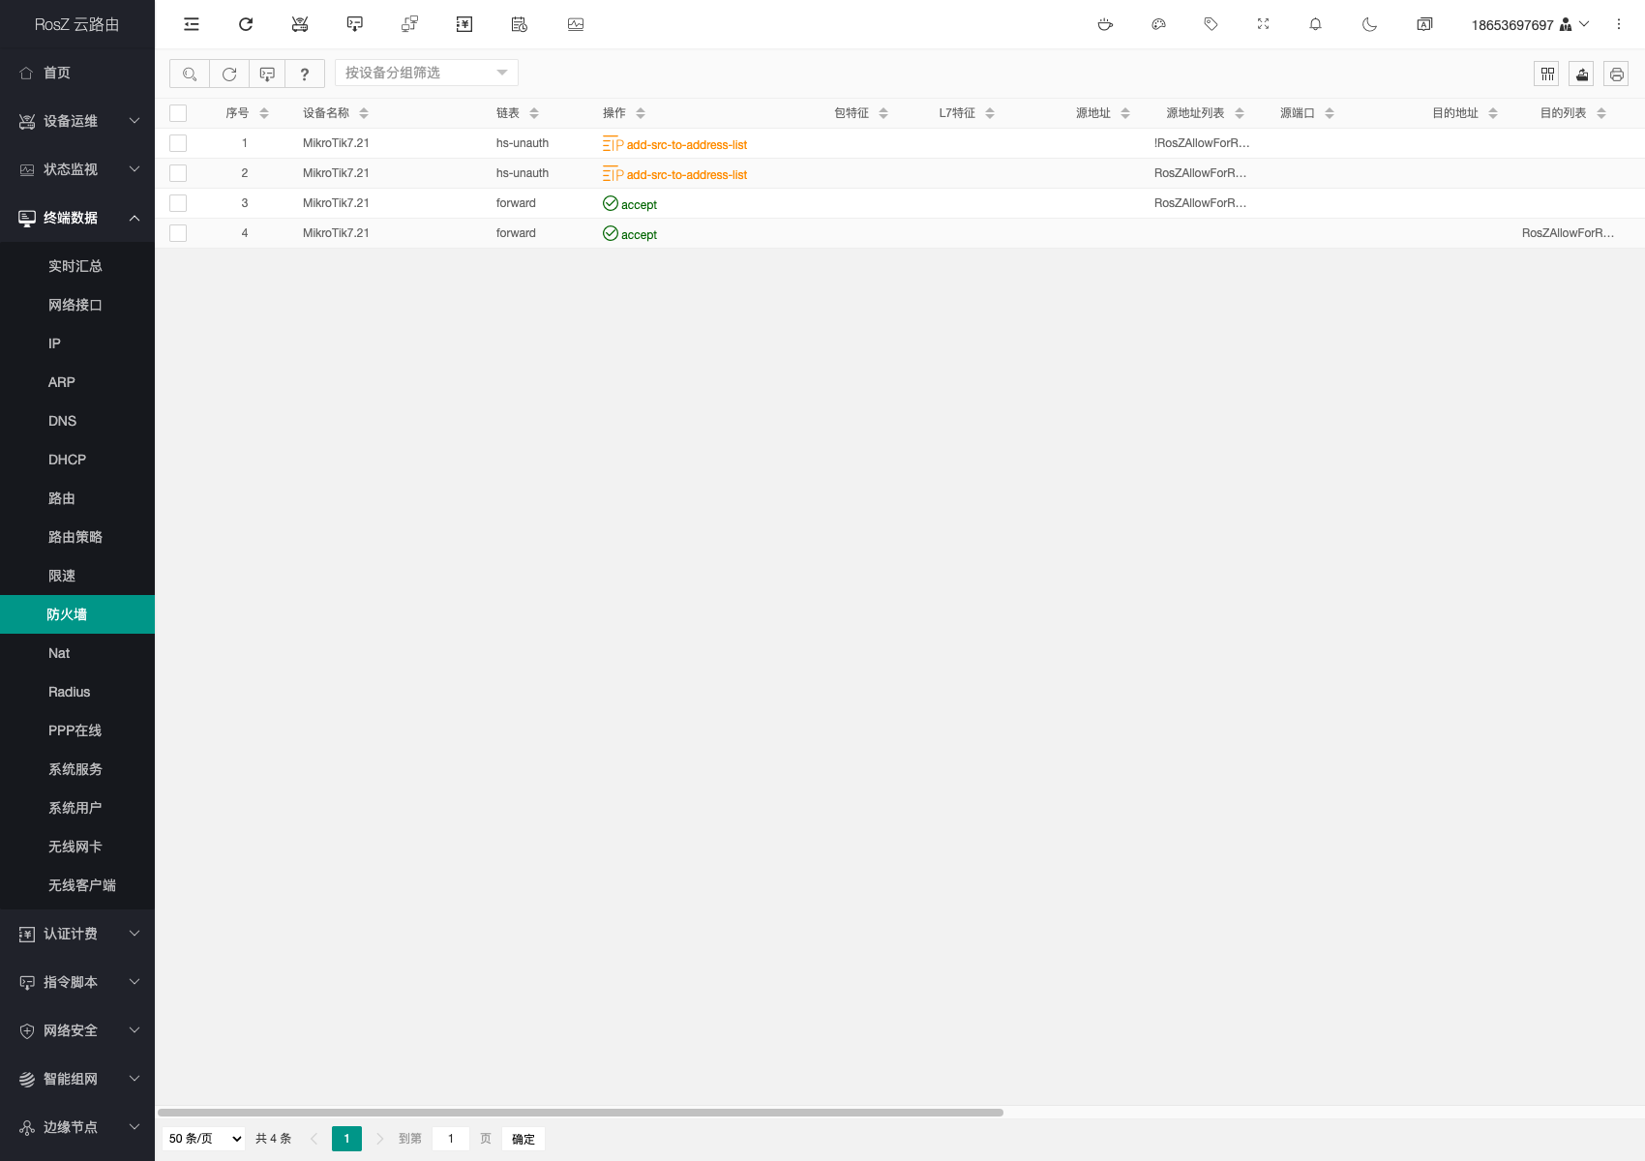
Task: Click the search icon in table toolbar
Action: pos(190,74)
